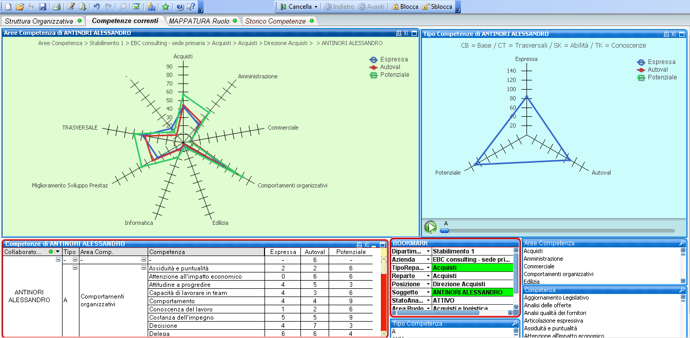
Task: Go back with the Indietro button
Action: pyautogui.click(x=339, y=7)
